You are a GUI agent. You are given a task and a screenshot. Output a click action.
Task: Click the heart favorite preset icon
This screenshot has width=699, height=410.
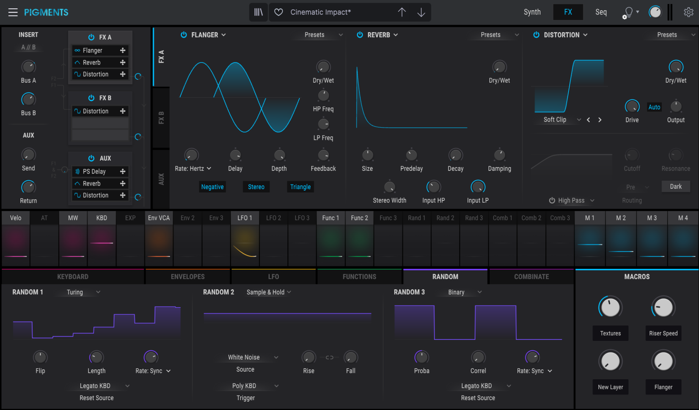tap(279, 12)
